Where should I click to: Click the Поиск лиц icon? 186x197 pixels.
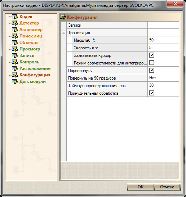(x=15, y=36)
